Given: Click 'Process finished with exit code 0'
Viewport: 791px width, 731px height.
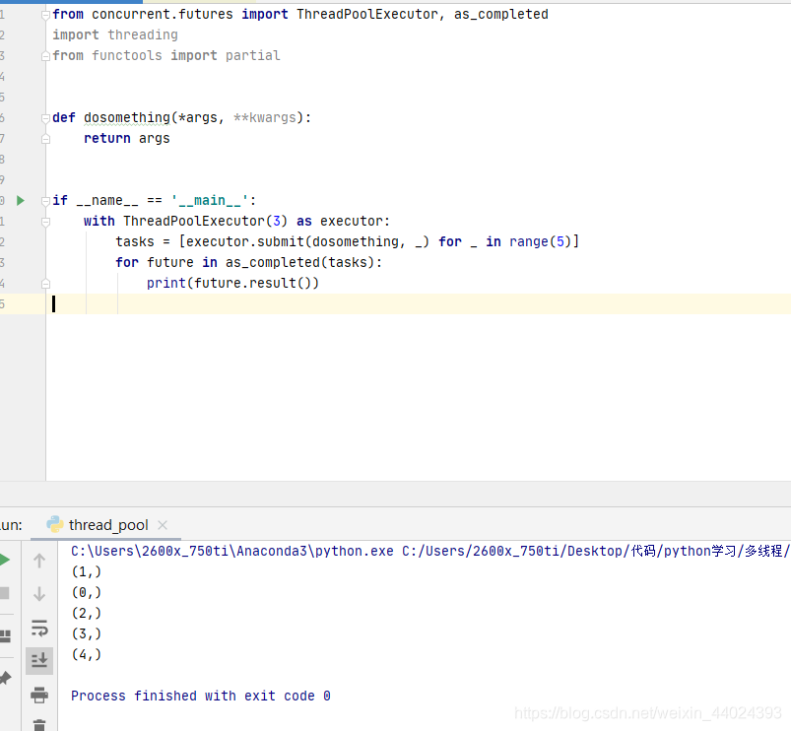Looking at the screenshot, I should pyautogui.click(x=201, y=696).
